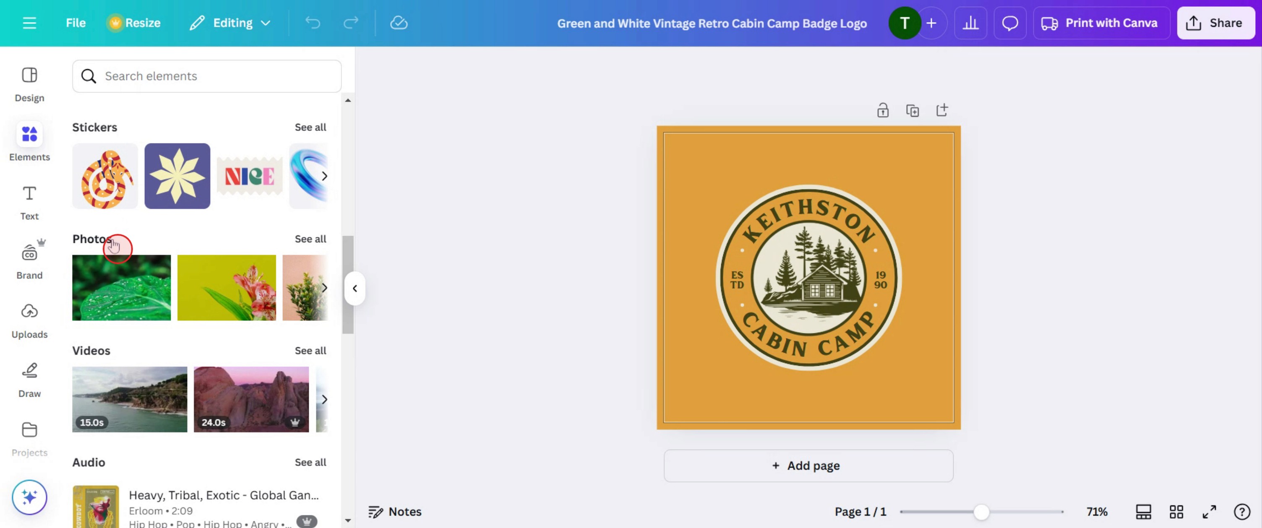Viewport: 1262px width, 528px height.
Task: Open Canva AI assistant sparkle button
Action: click(x=29, y=497)
